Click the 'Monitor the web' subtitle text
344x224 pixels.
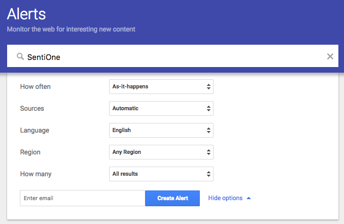point(71,29)
